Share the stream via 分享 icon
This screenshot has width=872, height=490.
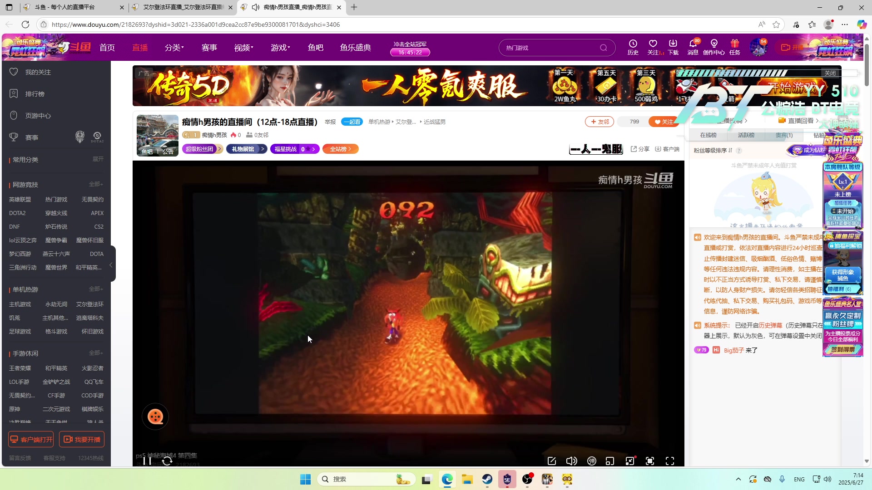640,149
